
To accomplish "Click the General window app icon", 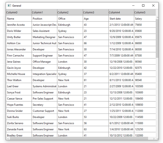I will [x=9, y=5].
